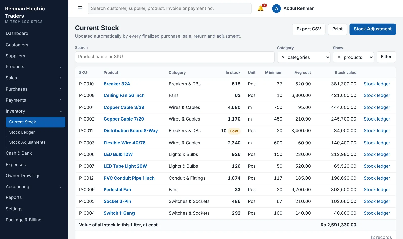
Task: Open the Abdul Rehman avatar menu
Action: (293, 8)
